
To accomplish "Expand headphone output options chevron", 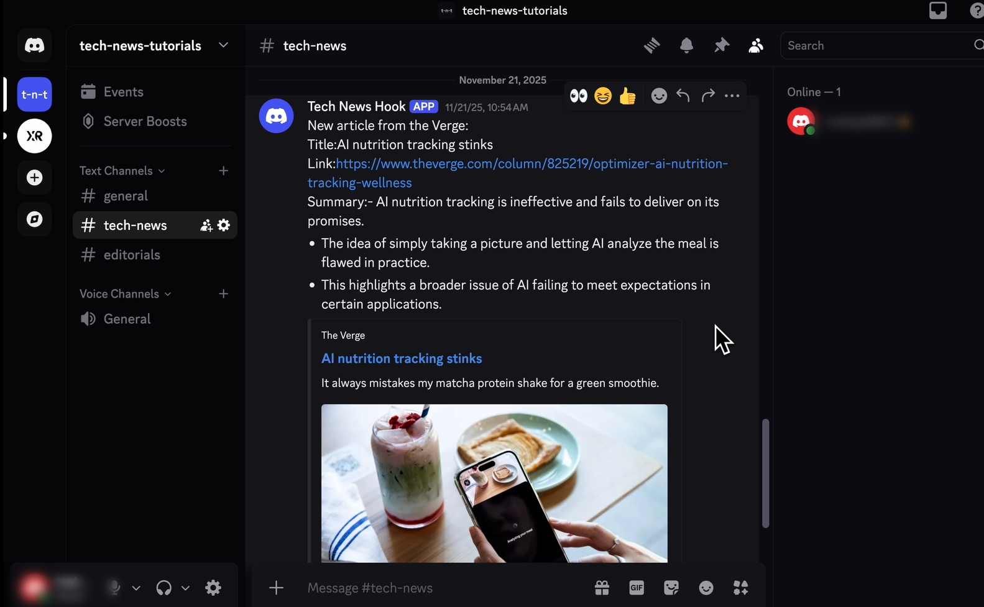I will [185, 588].
